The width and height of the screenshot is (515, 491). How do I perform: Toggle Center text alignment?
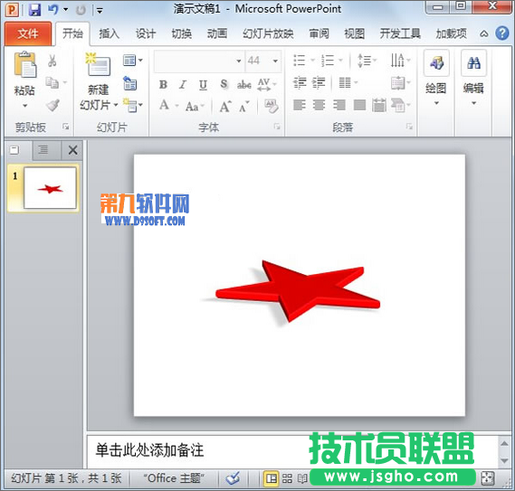(319, 105)
